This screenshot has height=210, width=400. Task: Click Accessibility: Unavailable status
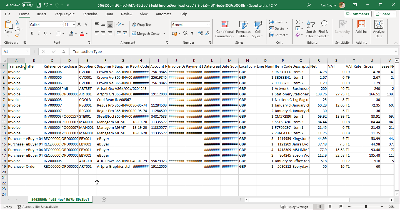[37, 207]
